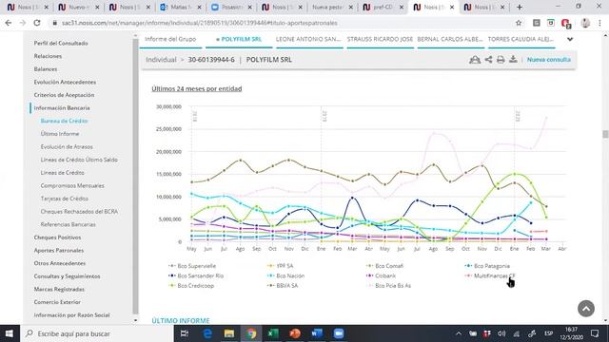
Task: Bookmark this page with star icon
Action: [x=519, y=23]
